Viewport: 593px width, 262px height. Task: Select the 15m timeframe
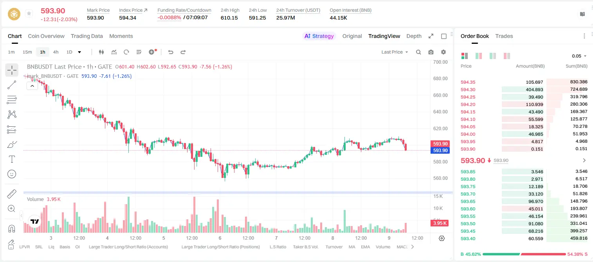coord(27,52)
